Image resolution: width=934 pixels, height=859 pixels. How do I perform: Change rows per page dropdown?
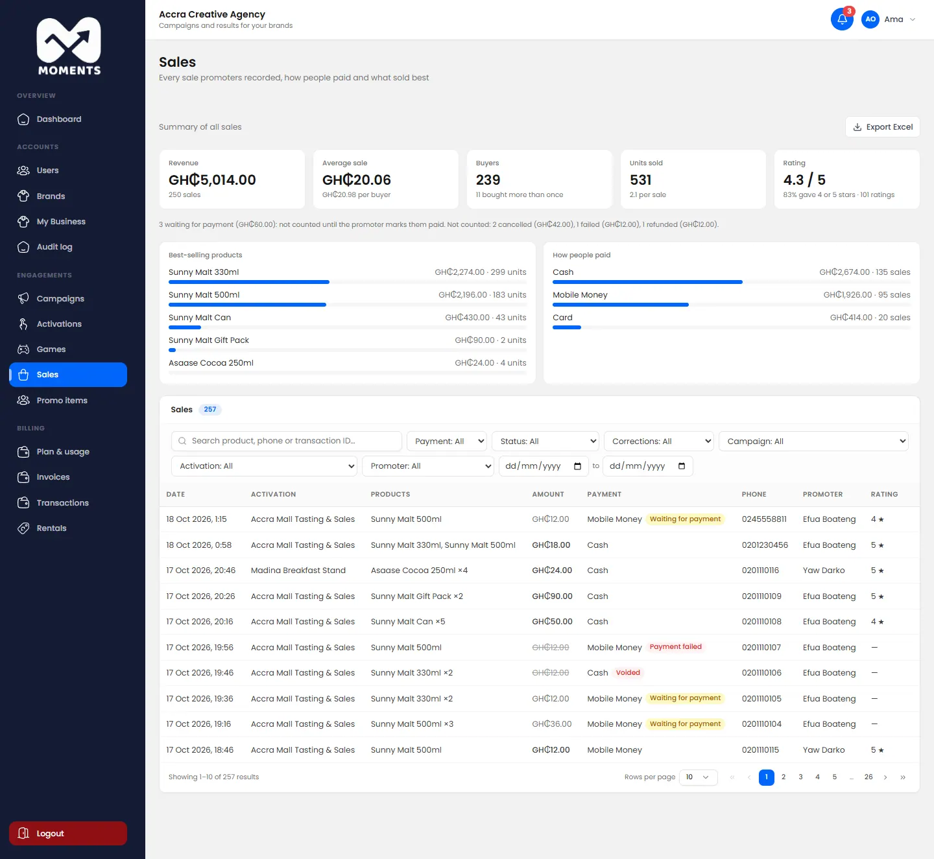point(699,777)
